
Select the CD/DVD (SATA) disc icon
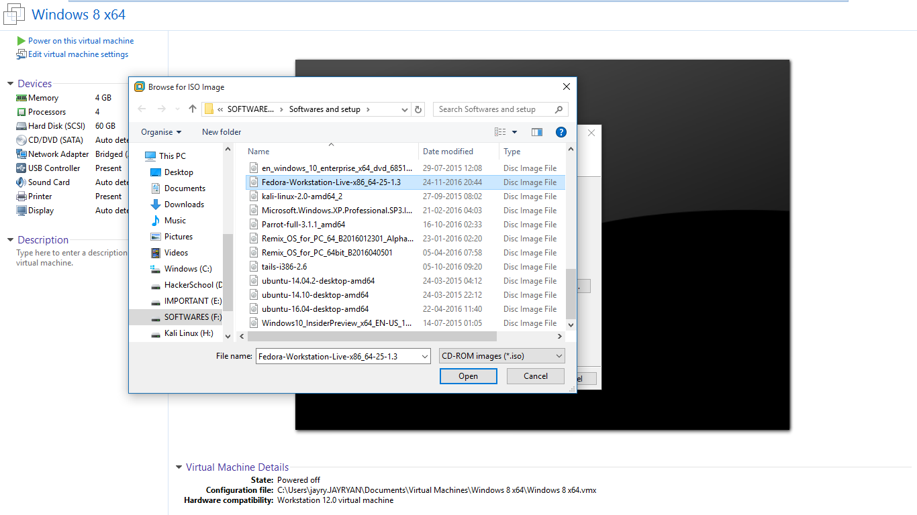pos(21,140)
